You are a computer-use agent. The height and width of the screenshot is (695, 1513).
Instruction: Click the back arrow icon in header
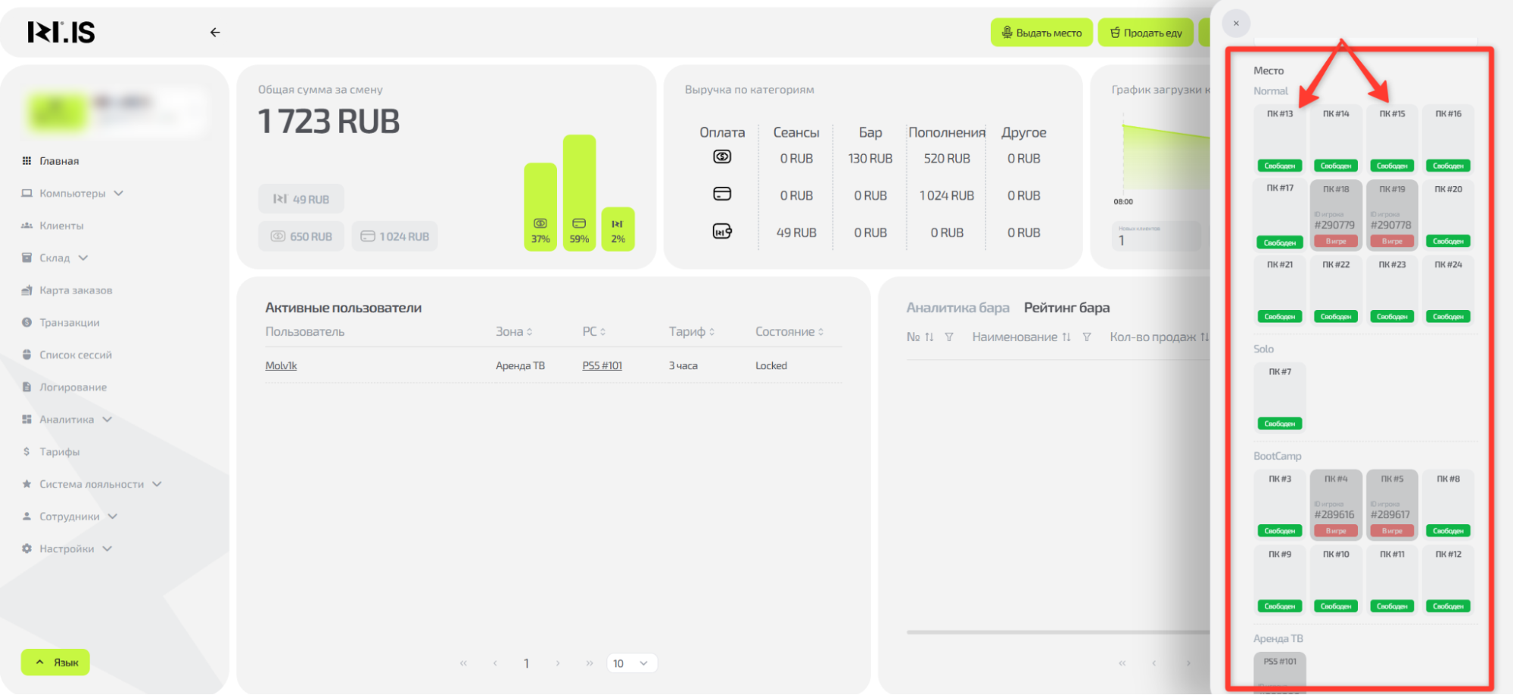click(215, 33)
